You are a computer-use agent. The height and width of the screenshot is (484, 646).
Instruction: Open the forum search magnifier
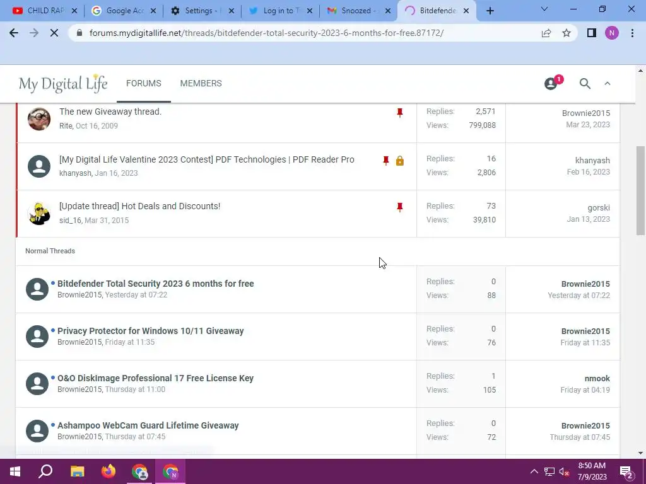point(585,84)
